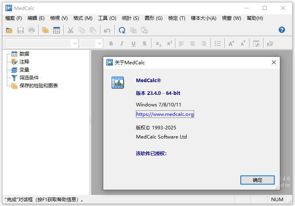Print with the printer toolbar icon
The height and width of the screenshot is (206, 295).
point(31,30)
